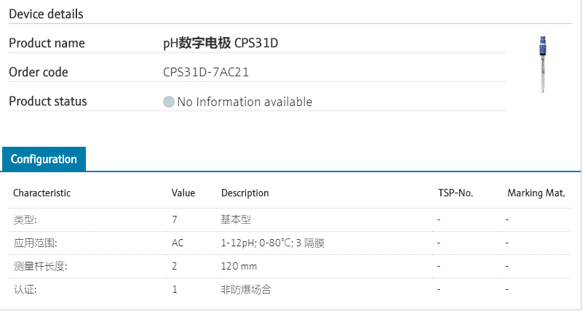Screen dimensions: 583x311
Task: Click the 120 mm description cell
Action: click(x=239, y=266)
